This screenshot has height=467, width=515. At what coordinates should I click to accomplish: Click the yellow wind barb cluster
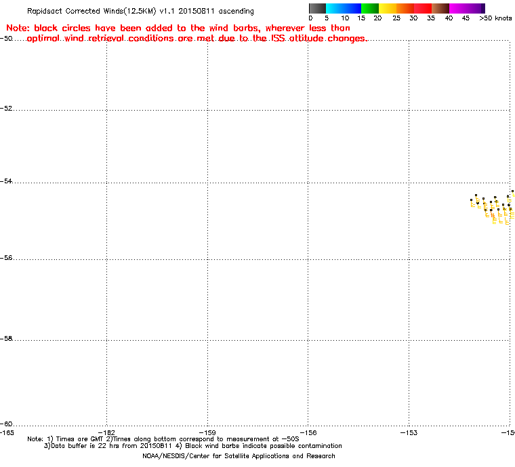pyautogui.click(x=493, y=207)
